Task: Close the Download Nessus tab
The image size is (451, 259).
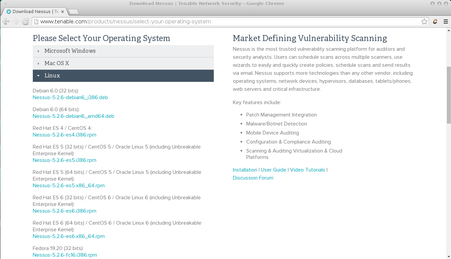Action: coord(63,11)
